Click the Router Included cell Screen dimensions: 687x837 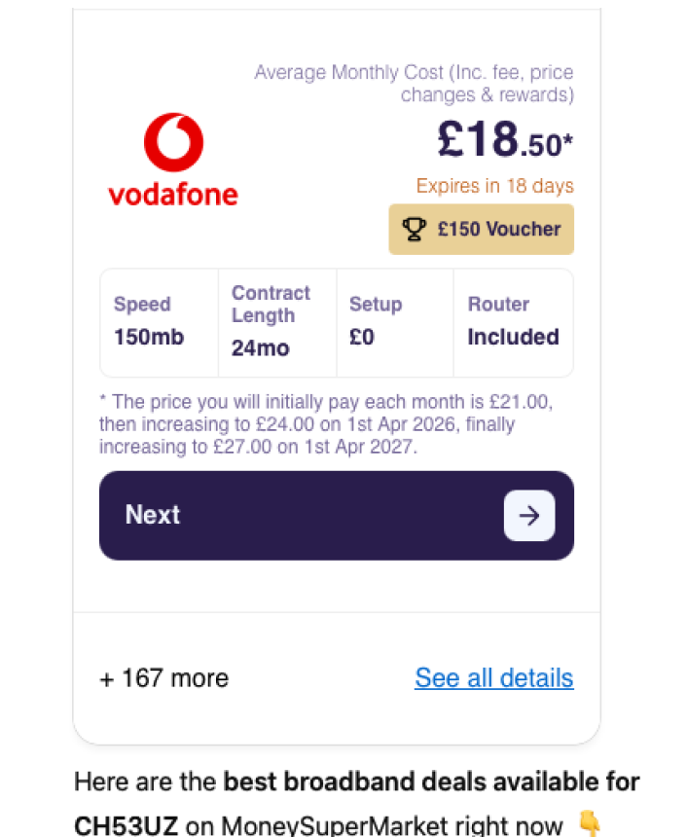pyautogui.click(x=513, y=322)
